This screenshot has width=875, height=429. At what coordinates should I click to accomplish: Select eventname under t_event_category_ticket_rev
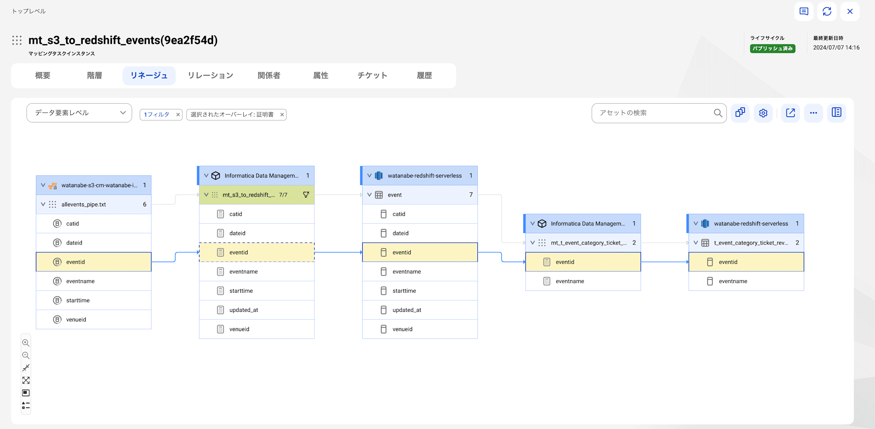[x=746, y=281]
